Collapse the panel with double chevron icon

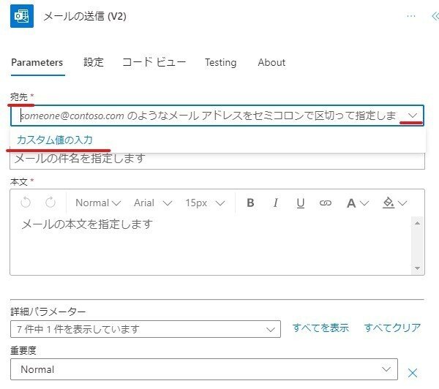tap(435, 16)
